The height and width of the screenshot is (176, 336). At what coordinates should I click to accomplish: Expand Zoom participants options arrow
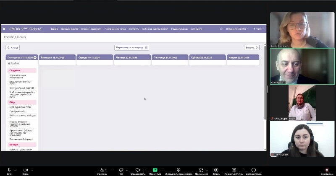point(111,170)
